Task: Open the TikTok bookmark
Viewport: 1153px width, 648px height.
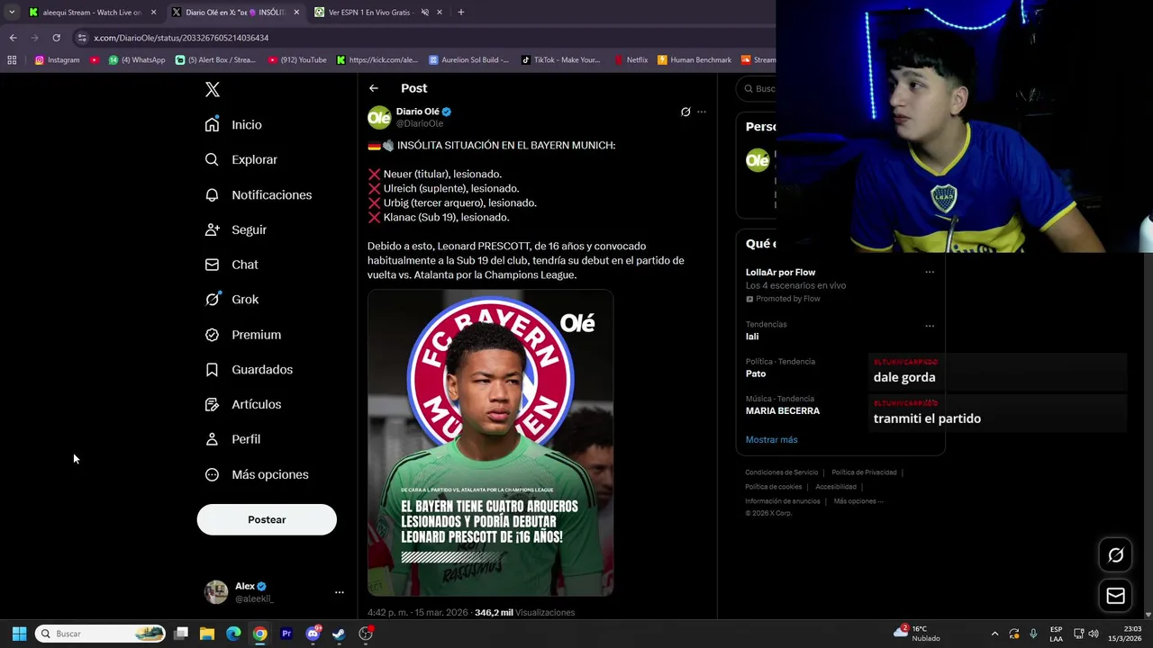Action: tap(560, 60)
